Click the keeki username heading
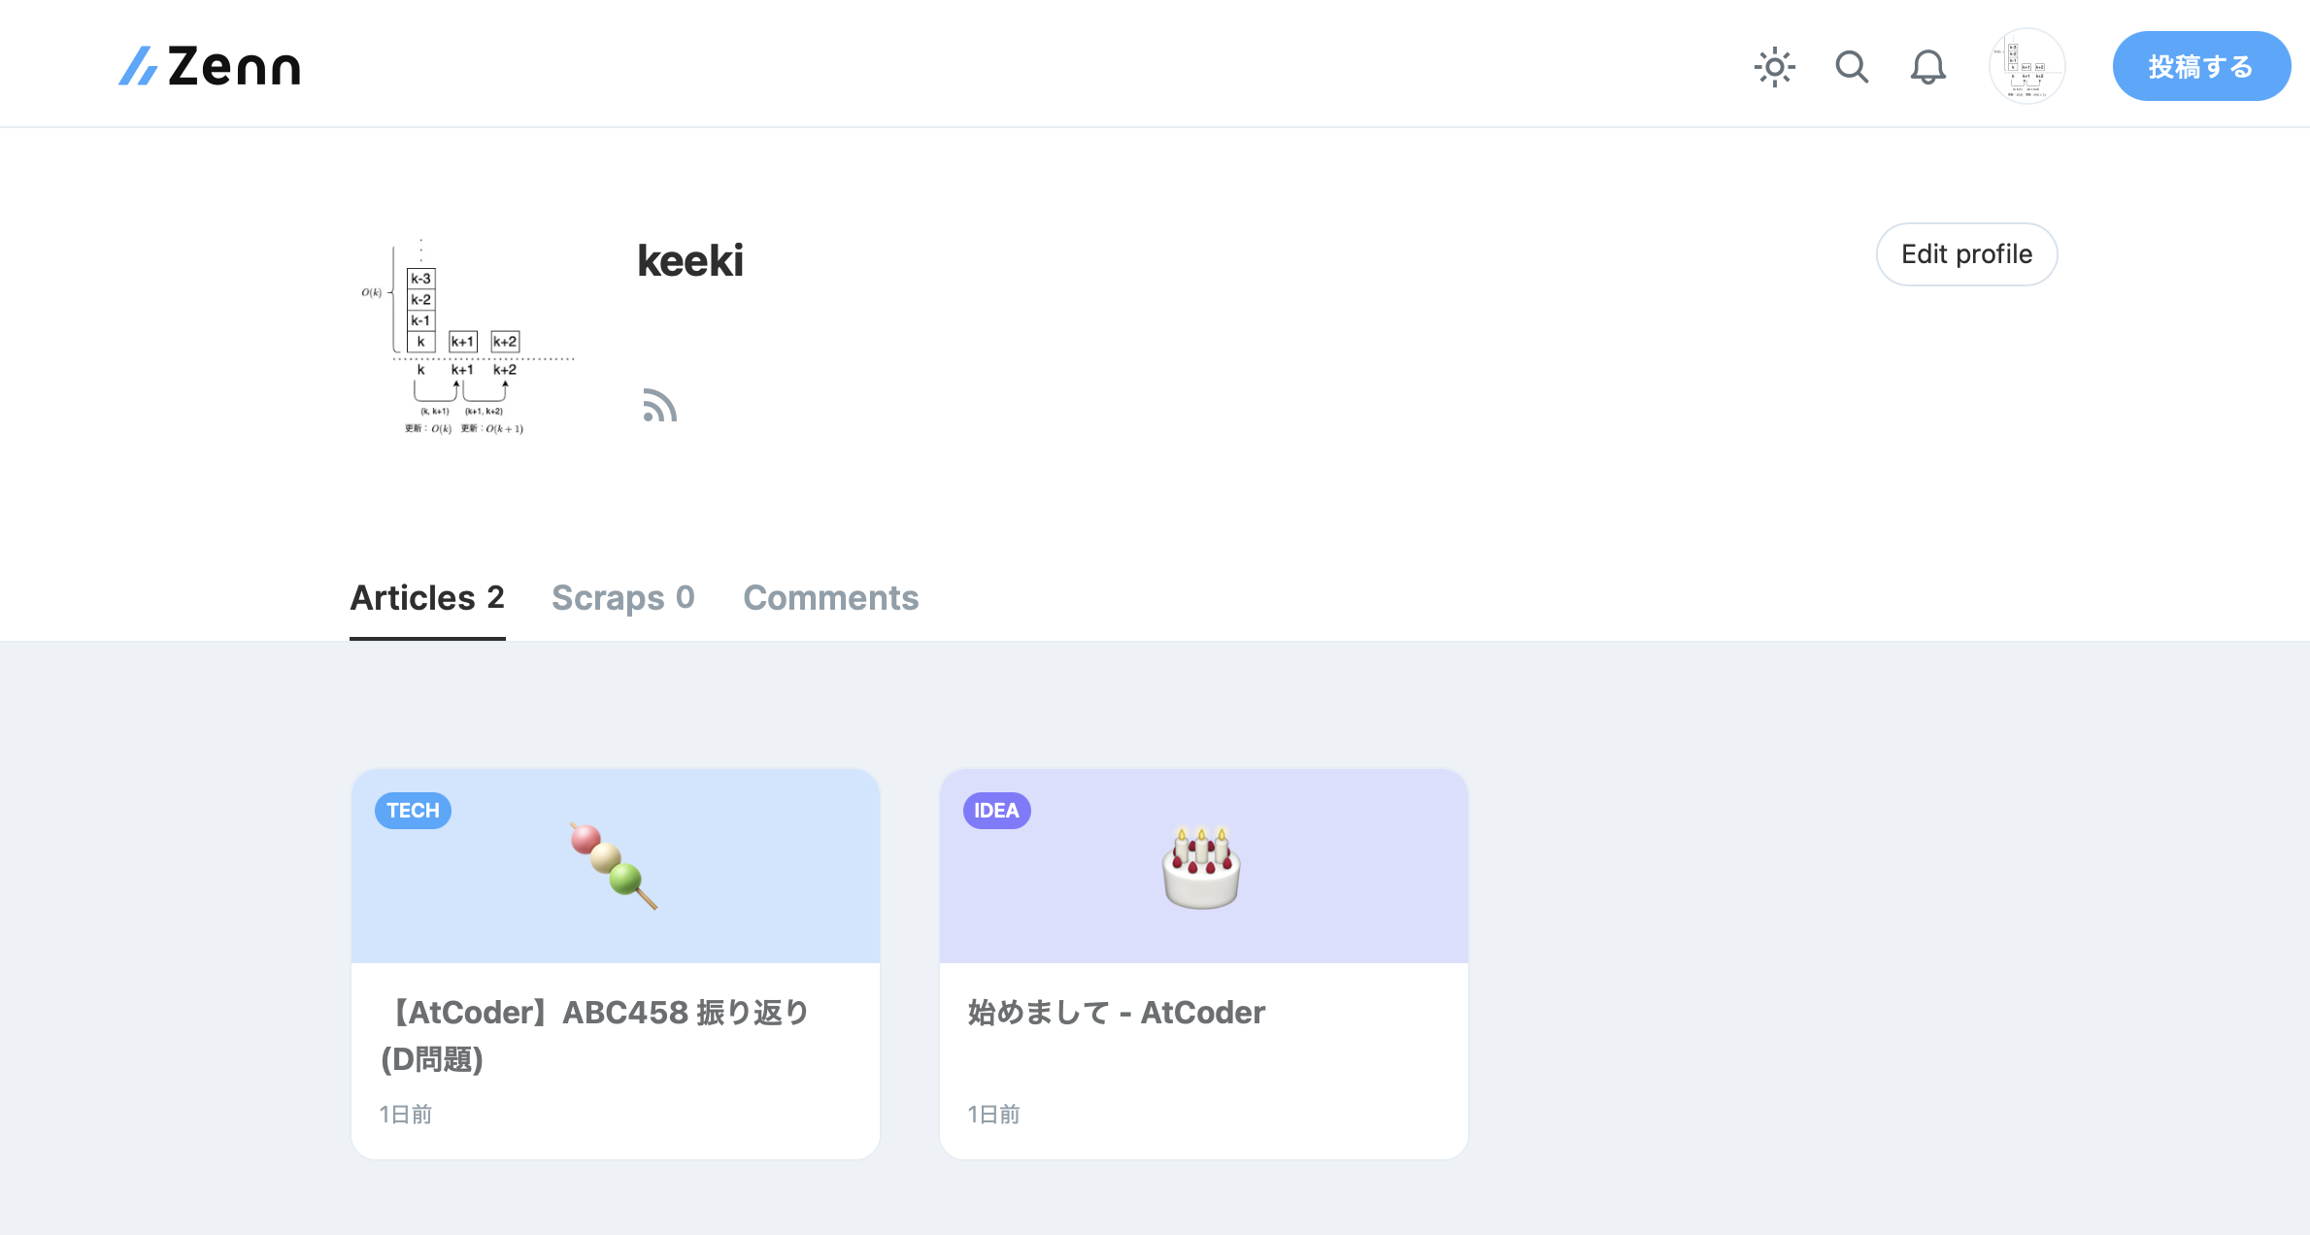Image resolution: width=2310 pixels, height=1235 pixels. [690, 260]
